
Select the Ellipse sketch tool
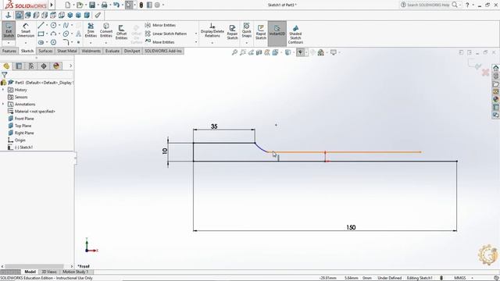click(66, 34)
